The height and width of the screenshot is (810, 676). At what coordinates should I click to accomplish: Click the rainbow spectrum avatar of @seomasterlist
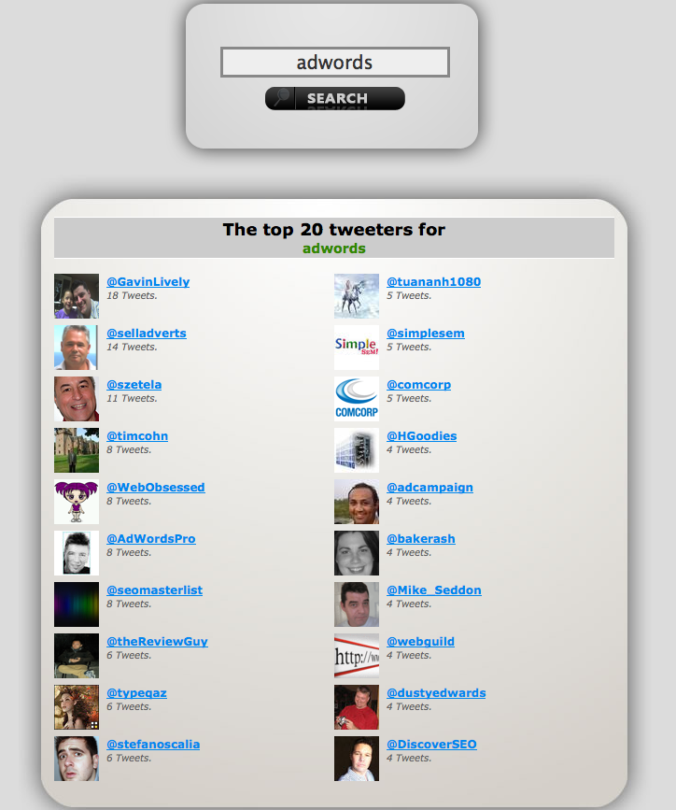77,604
